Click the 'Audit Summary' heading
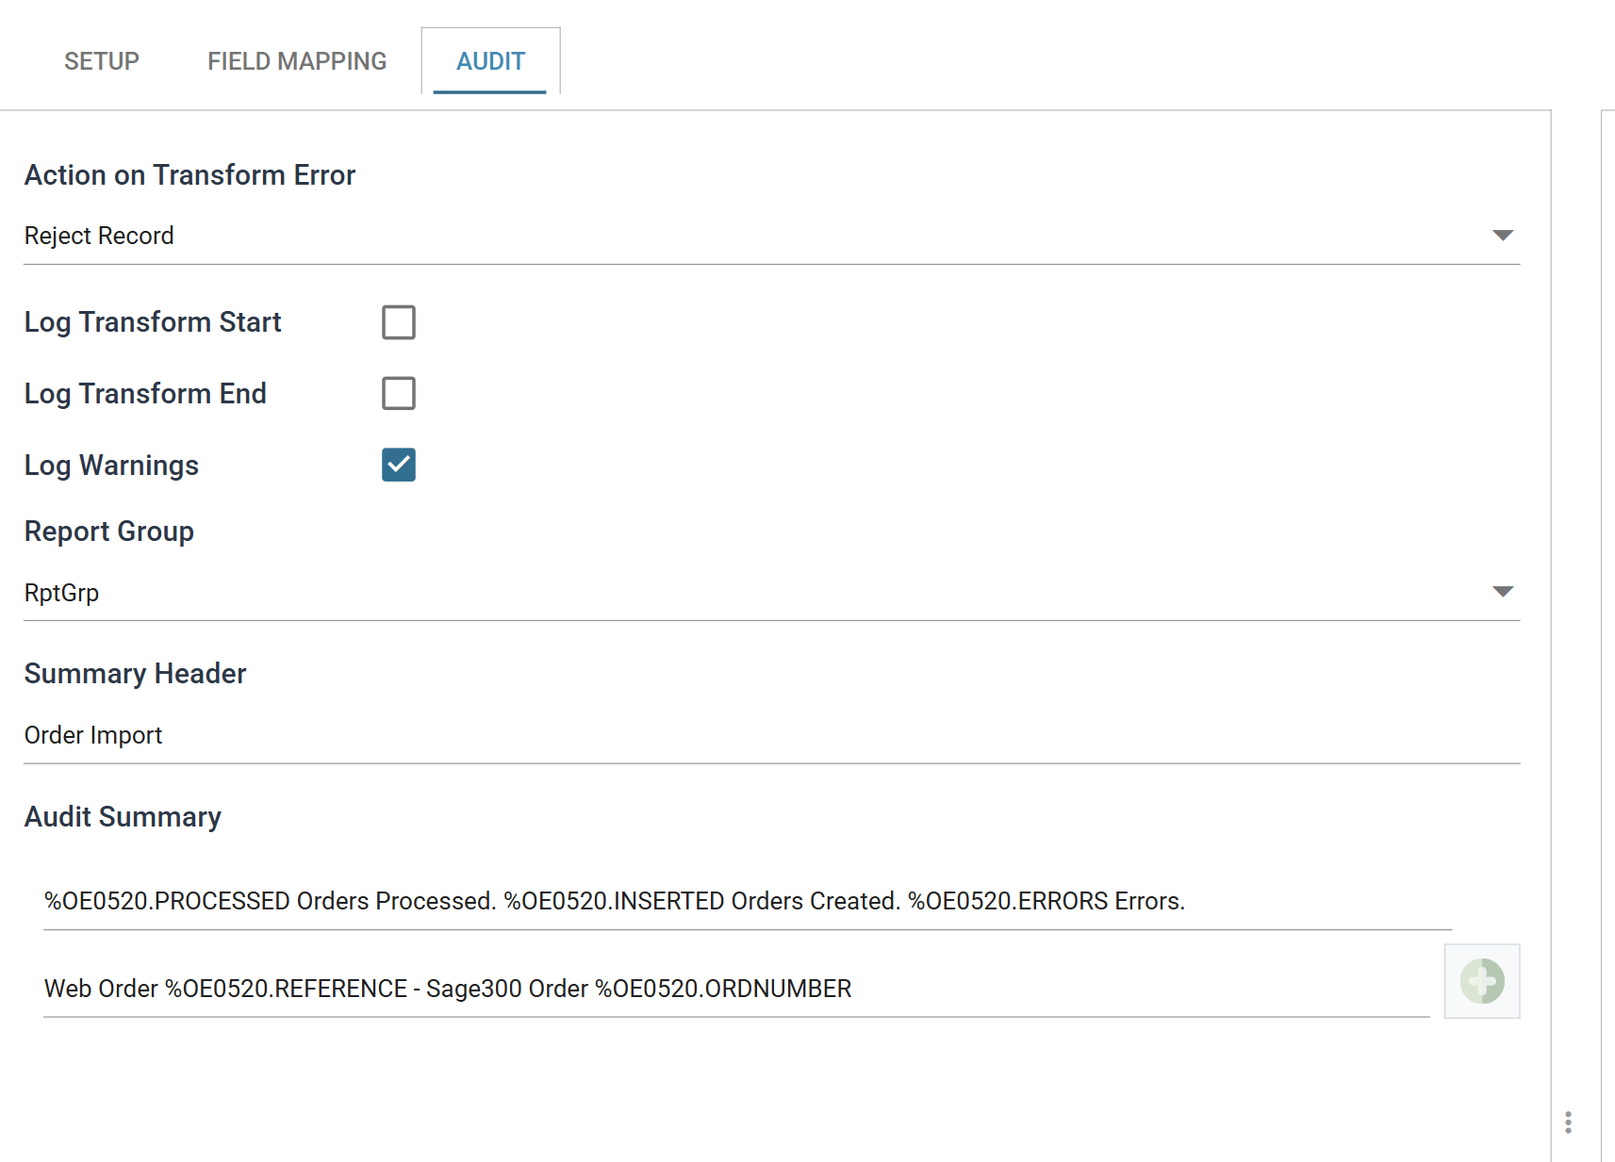Viewport: 1615px width, 1162px height. tap(123, 816)
